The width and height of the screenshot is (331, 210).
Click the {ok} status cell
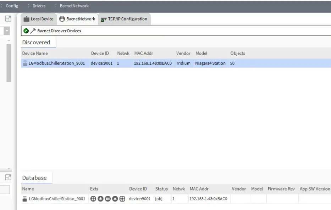coord(159,199)
